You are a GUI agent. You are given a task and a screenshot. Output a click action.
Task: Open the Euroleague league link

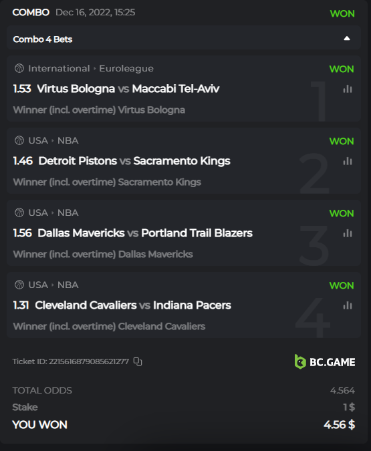126,68
